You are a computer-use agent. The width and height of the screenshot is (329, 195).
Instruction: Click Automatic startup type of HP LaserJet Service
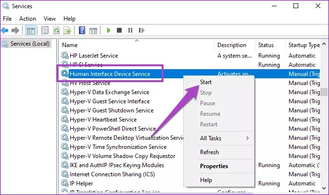point(302,56)
